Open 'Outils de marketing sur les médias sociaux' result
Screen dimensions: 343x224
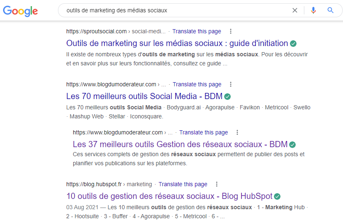(x=177, y=43)
